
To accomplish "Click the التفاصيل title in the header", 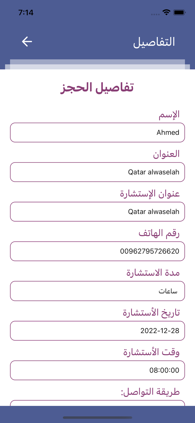I will tap(155, 41).
